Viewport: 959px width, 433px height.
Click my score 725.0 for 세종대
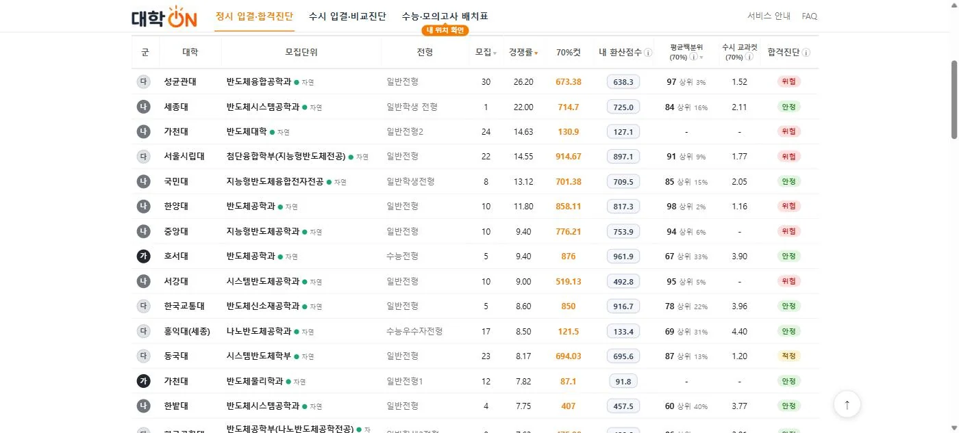(623, 107)
